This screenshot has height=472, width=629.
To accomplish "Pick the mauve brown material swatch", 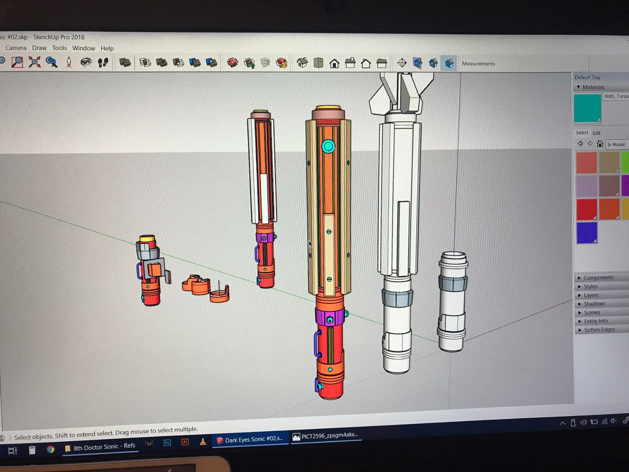I will click(609, 186).
